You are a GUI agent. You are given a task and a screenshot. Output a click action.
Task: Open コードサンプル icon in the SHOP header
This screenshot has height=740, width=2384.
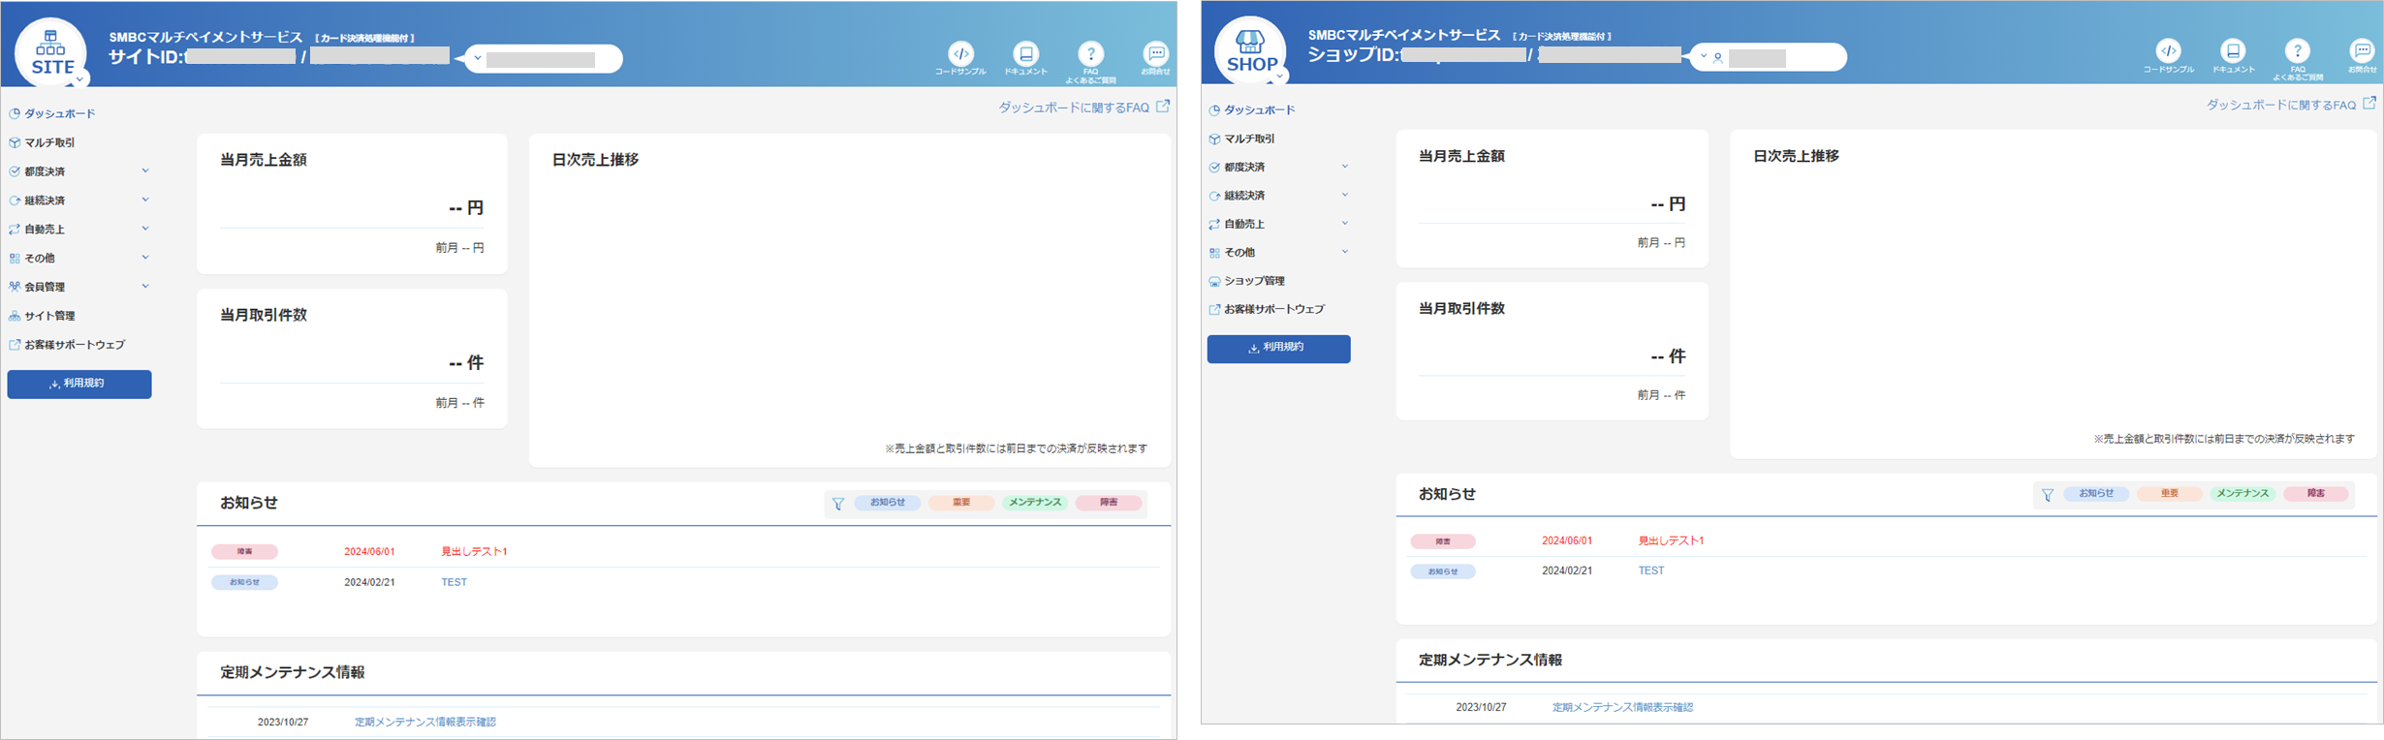point(2168,56)
